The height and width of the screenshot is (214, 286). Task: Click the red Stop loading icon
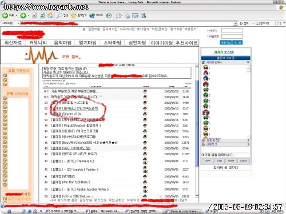34,15
